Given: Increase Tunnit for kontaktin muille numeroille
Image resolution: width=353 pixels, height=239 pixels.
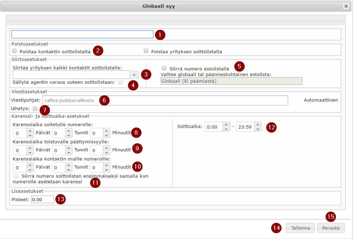Looking at the screenshot, I should tap(69, 165).
